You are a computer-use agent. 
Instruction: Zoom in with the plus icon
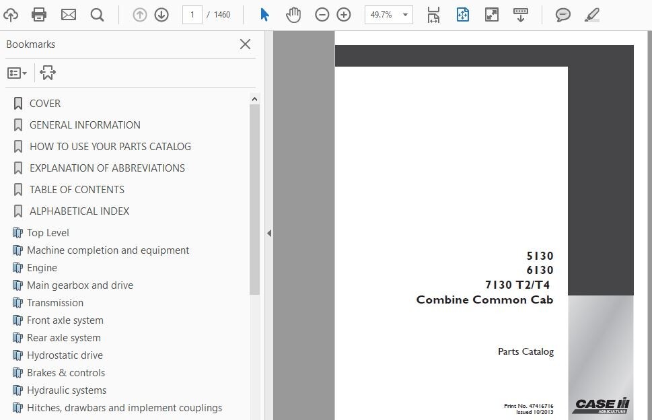point(343,15)
